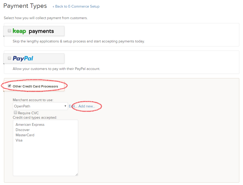Viewport: 243px width, 185px height.
Task: Select Discover in card types list
Action: (x=23, y=130)
